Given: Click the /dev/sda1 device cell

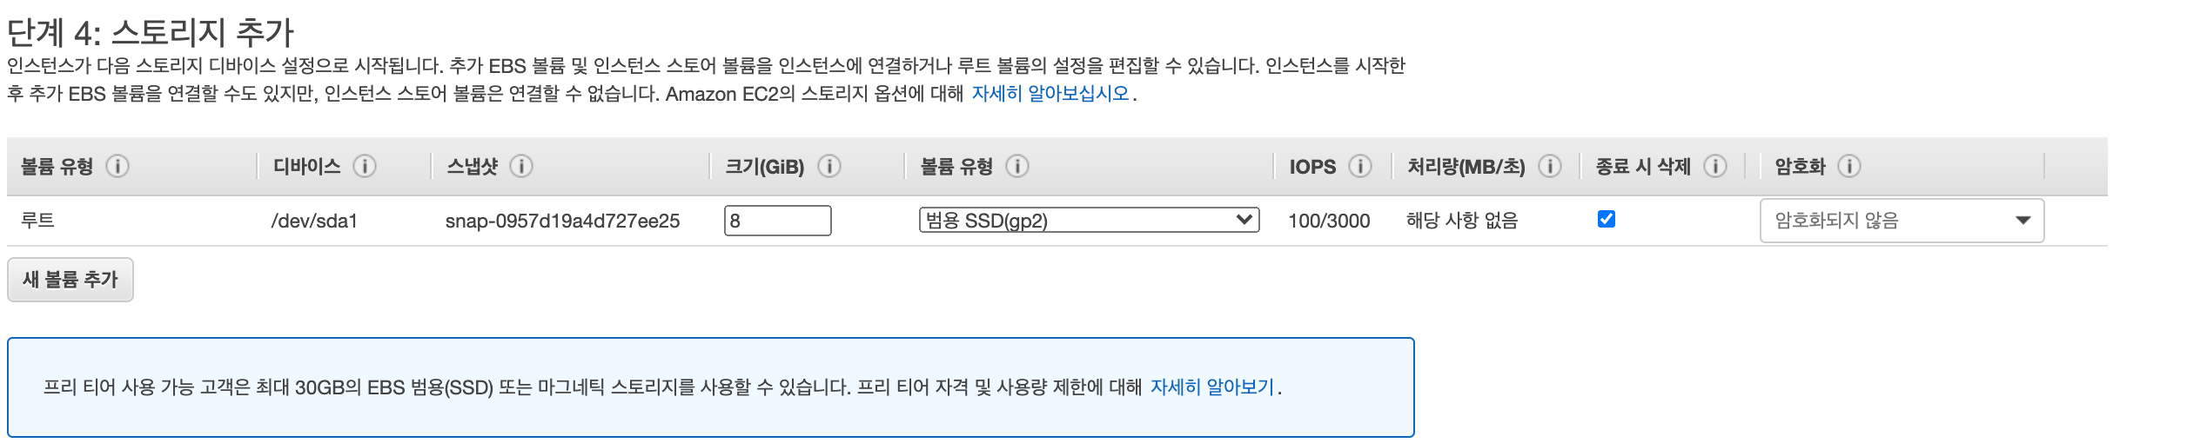Looking at the screenshot, I should click(314, 221).
